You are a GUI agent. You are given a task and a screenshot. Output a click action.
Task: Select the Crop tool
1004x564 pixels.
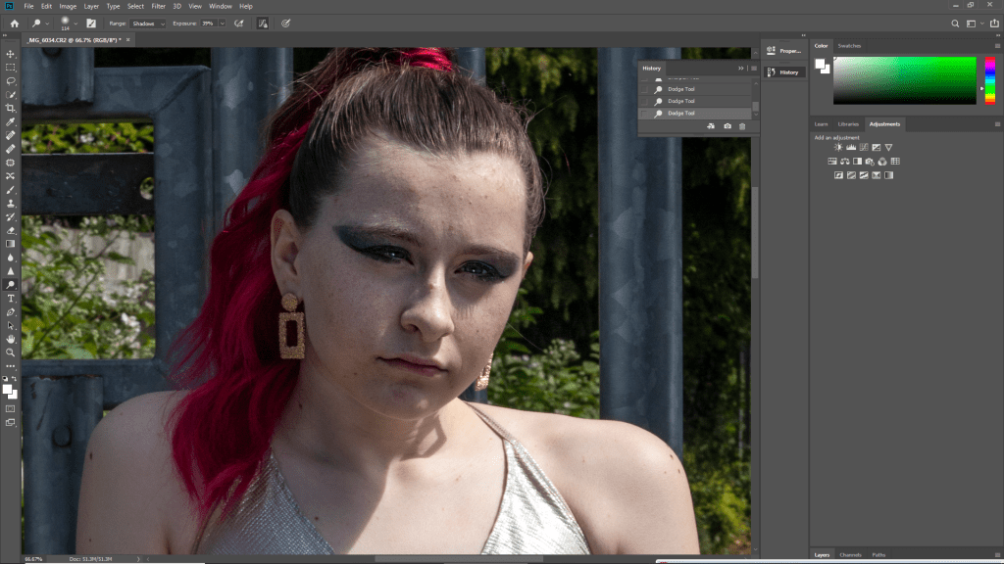pyautogui.click(x=11, y=108)
